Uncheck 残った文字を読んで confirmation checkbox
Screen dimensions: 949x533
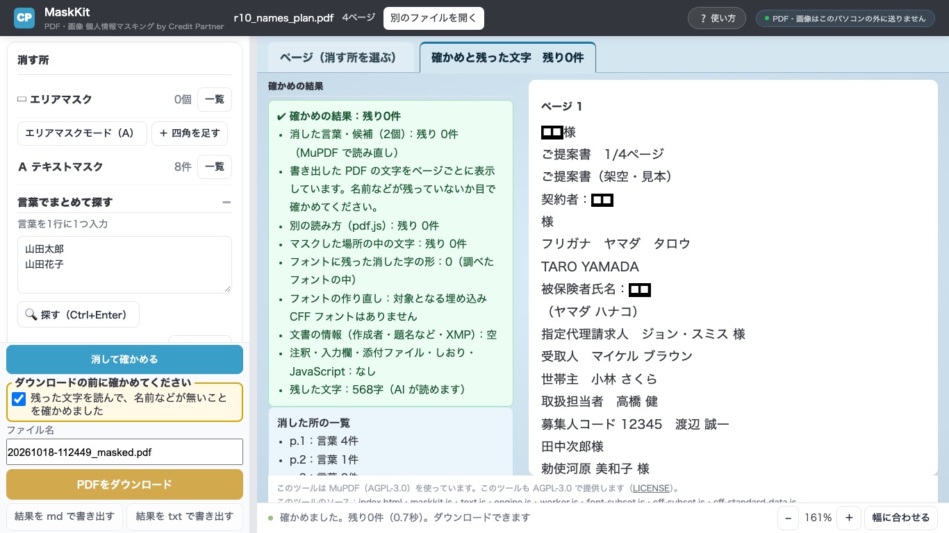click(19, 399)
